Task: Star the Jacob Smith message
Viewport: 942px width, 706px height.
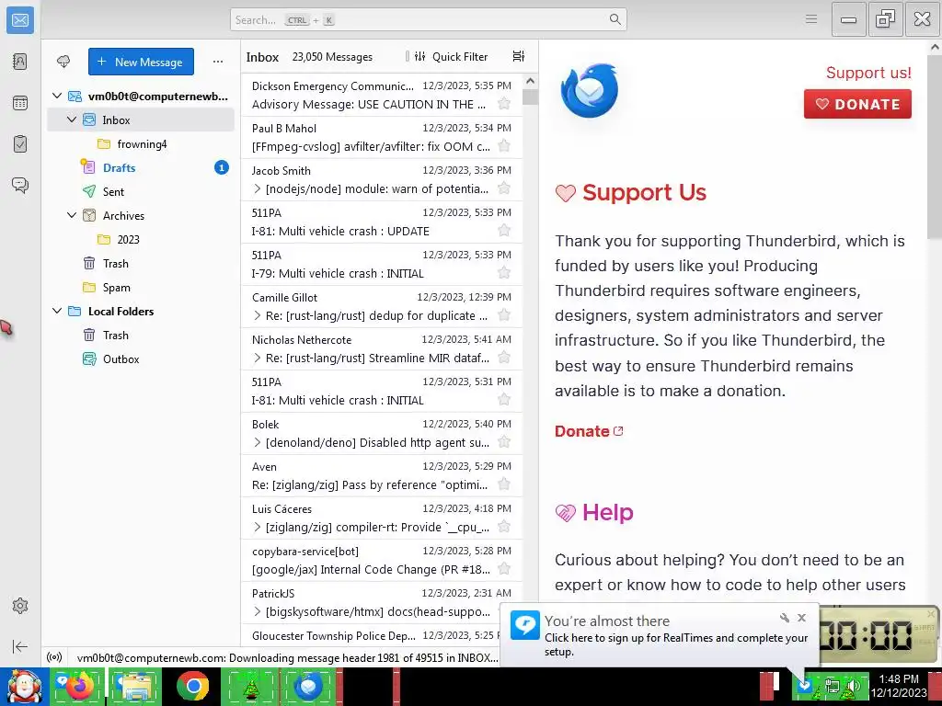Action: pyautogui.click(x=504, y=188)
